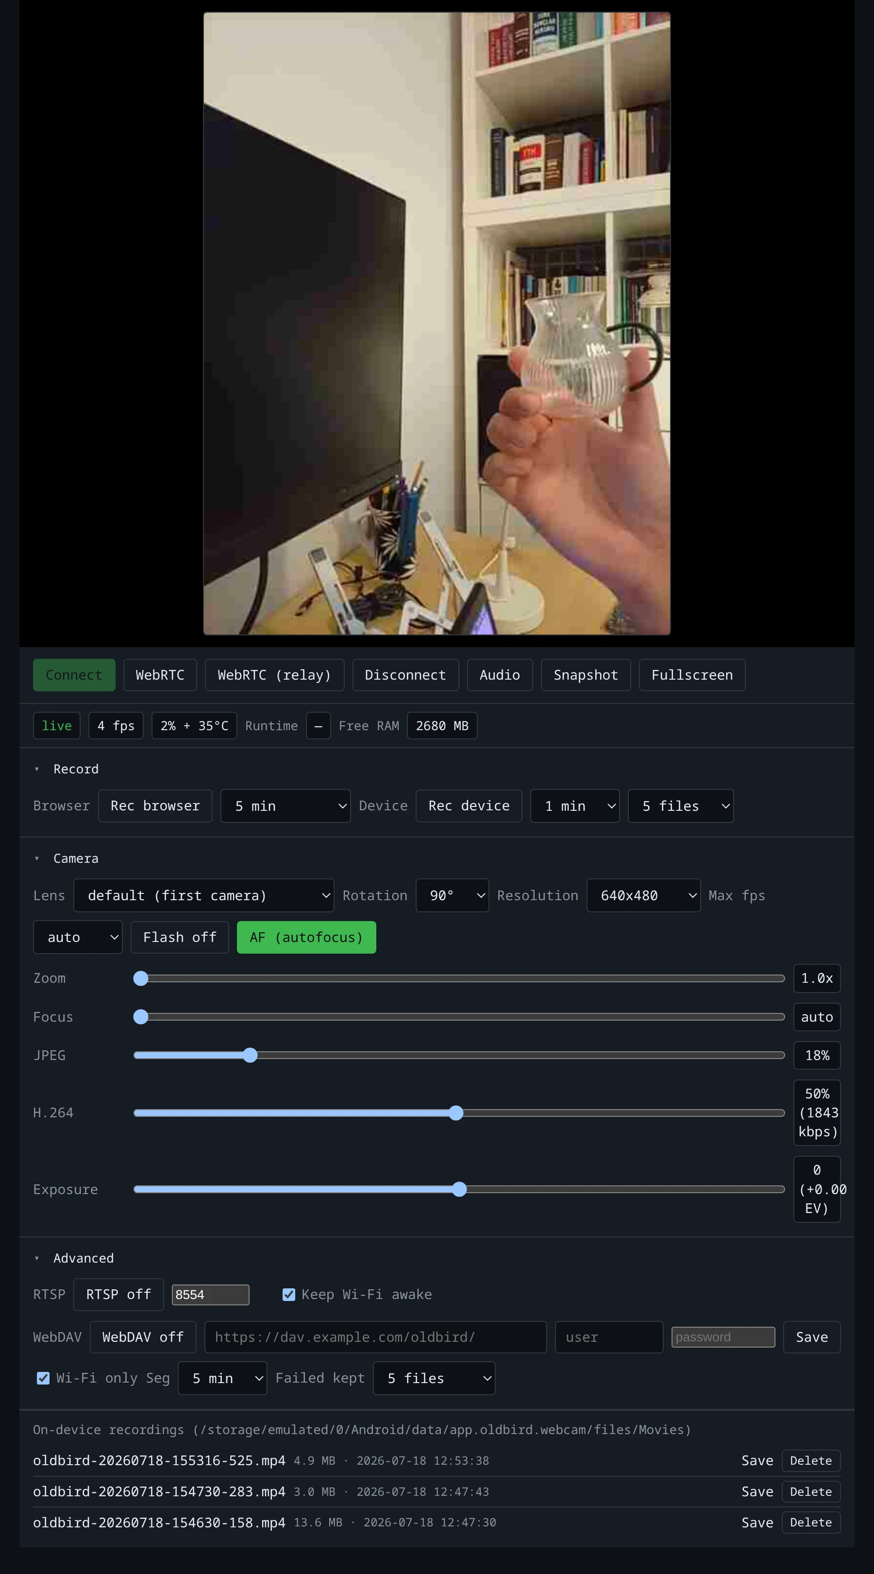
Task: Click the WebDAV password field
Action: [x=723, y=1337]
